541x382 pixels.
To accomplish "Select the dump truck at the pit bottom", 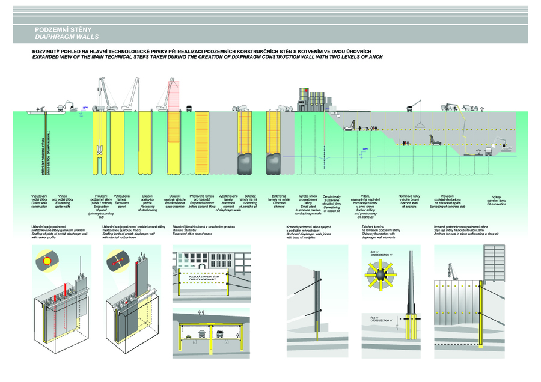I will pyautogui.click(x=489, y=151).
